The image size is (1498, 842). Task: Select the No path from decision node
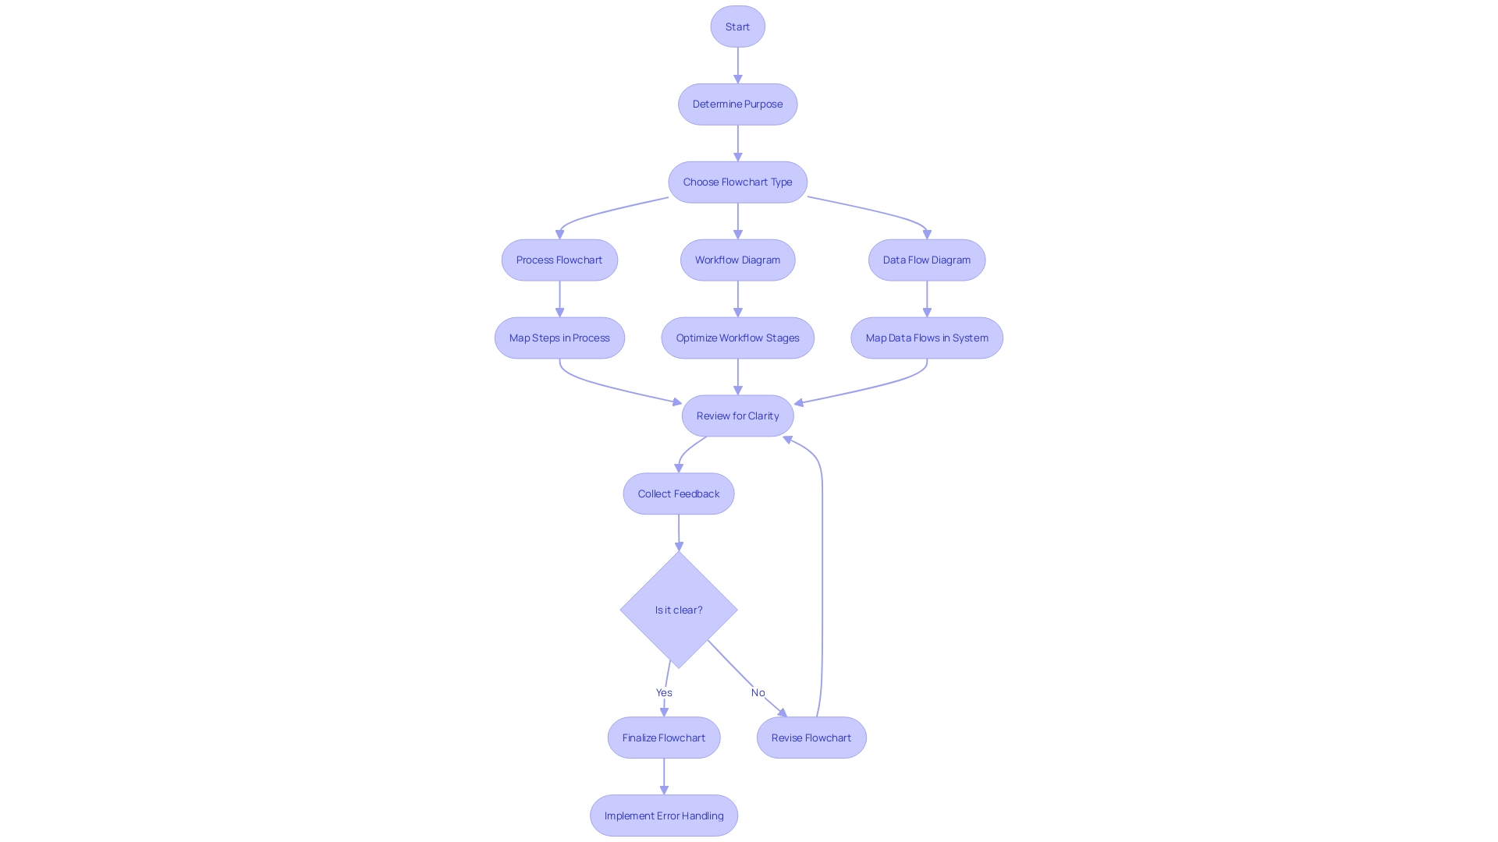coord(758,692)
